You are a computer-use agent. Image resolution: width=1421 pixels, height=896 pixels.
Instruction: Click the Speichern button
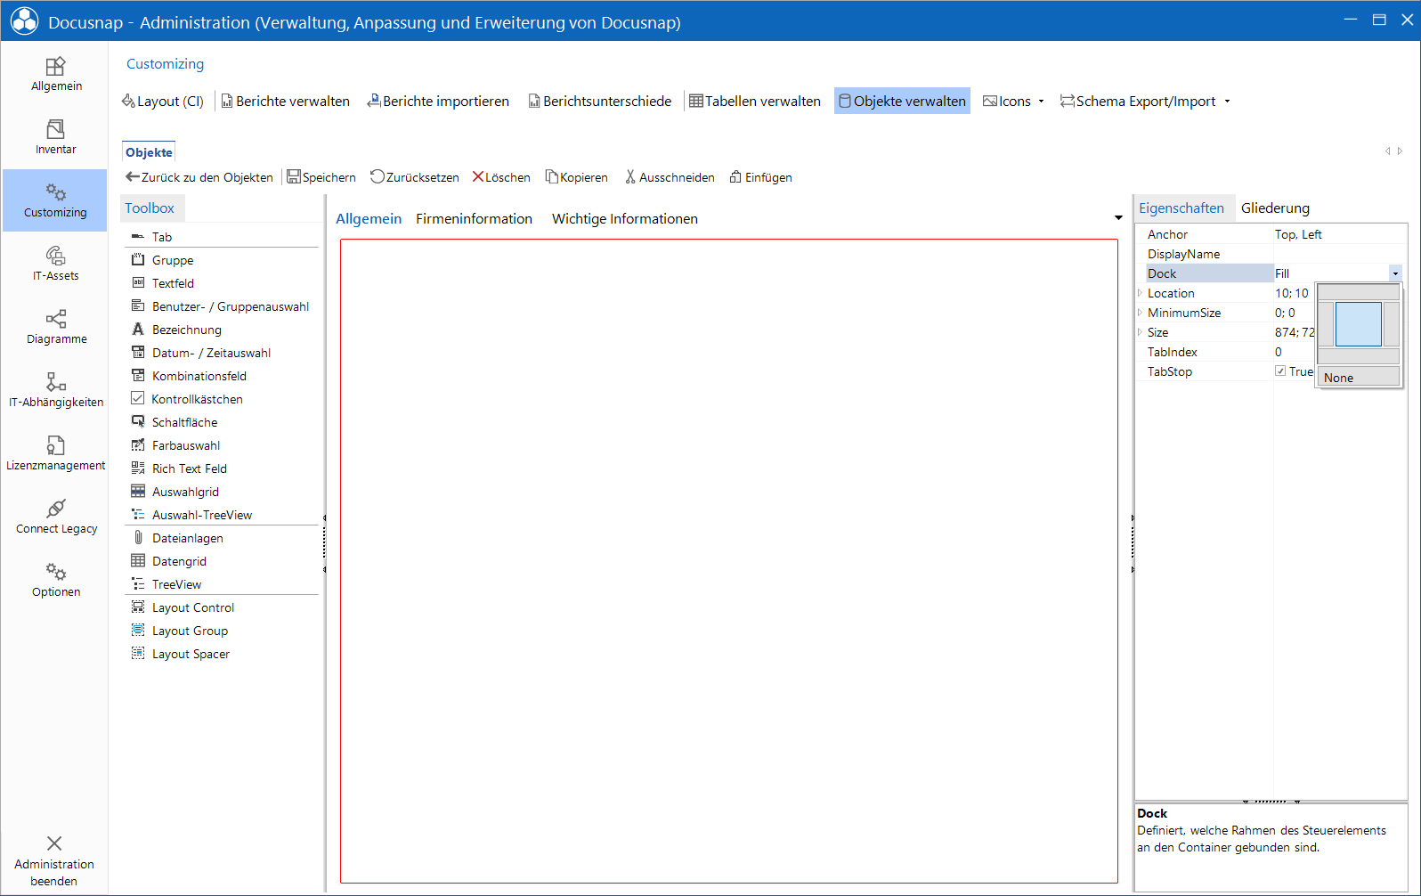point(321,177)
